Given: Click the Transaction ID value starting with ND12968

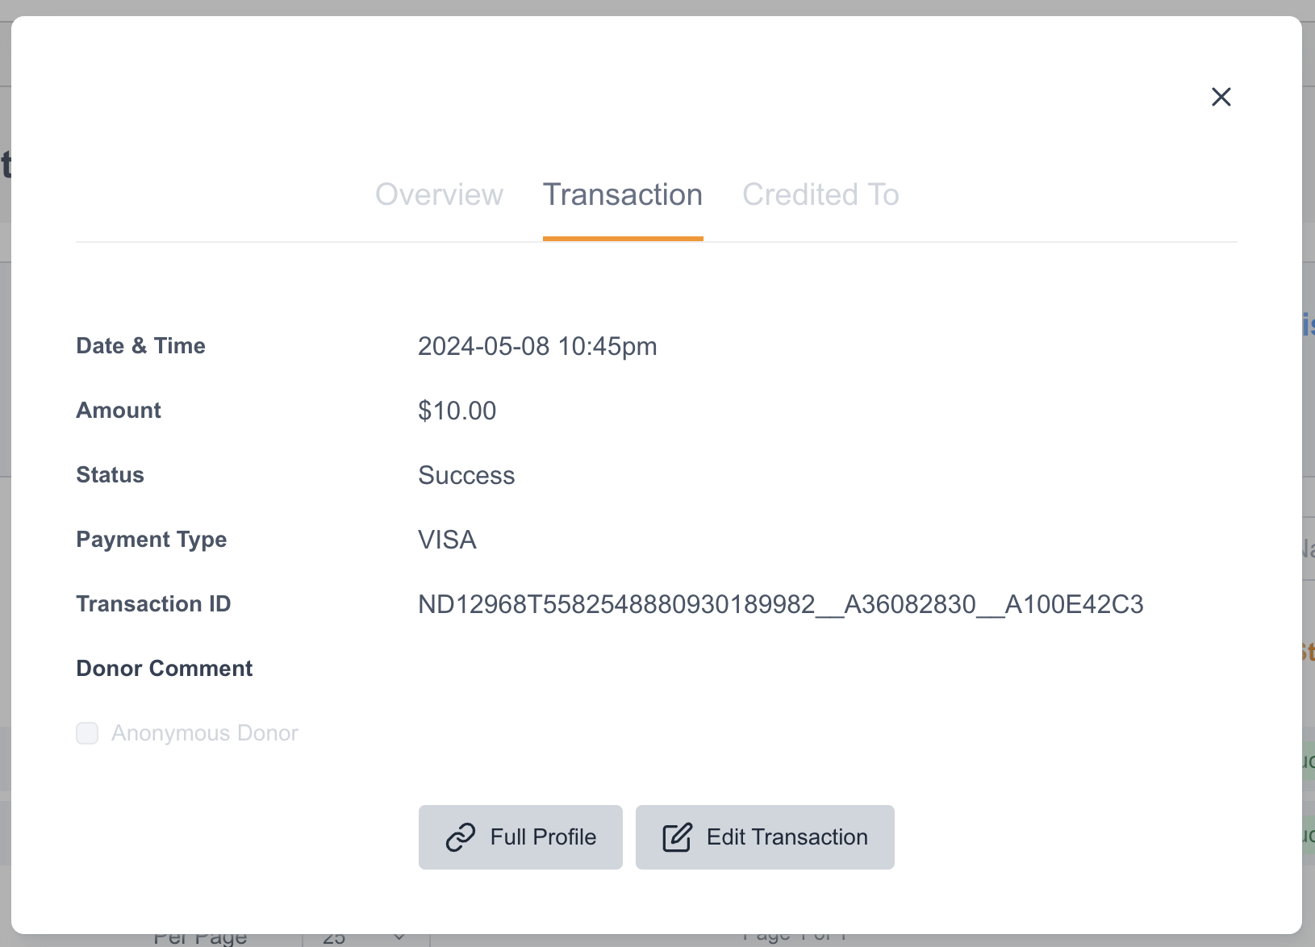Looking at the screenshot, I should (780, 604).
